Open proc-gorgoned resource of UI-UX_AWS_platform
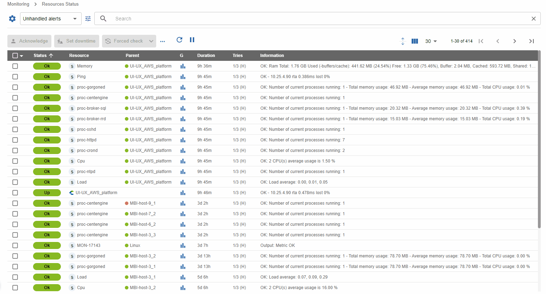Image resolution: width=546 pixels, height=294 pixels. coord(91,87)
